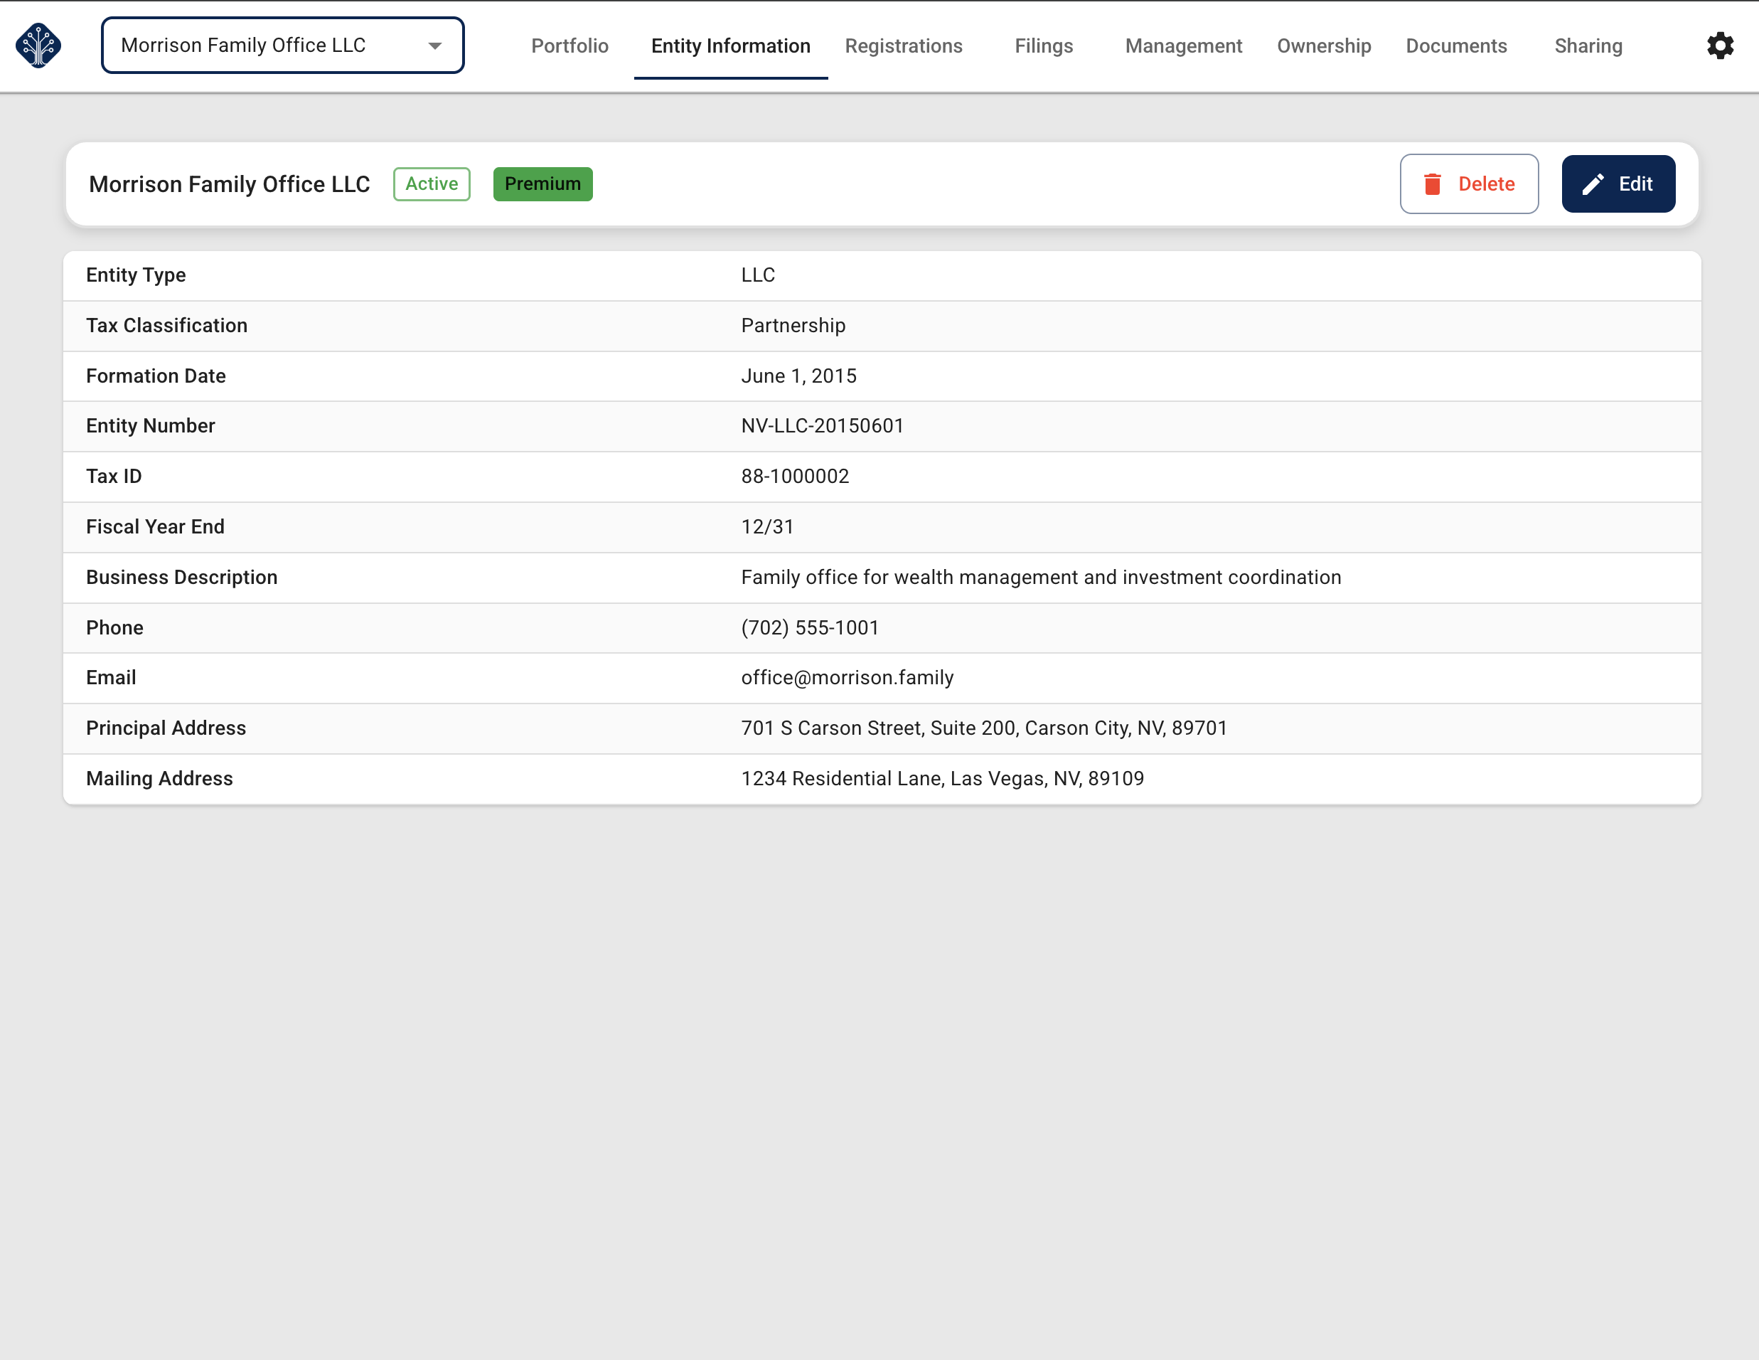Select the Tax ID row value
The width and height of the screenshot is (1759, 1360).
[x=795, y=476]
